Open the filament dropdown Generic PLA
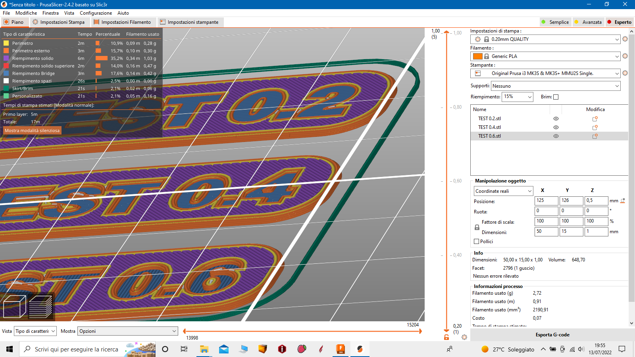Screen dimensions: 635x357 [545, 56]
